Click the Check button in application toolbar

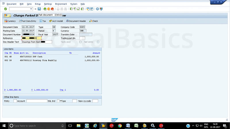[x=93, y=21]
